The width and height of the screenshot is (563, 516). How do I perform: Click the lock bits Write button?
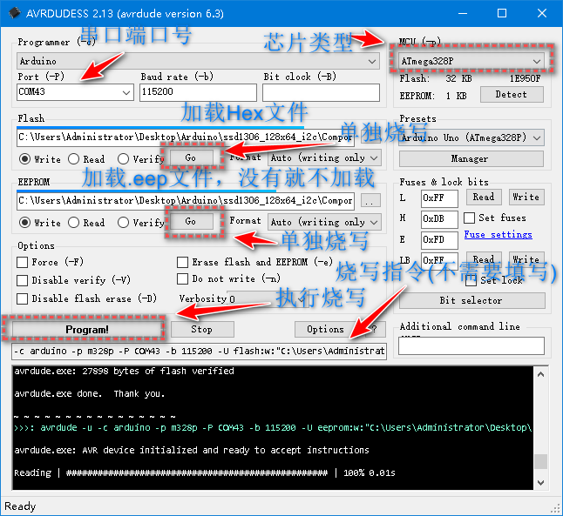click(x=526, y=259)
